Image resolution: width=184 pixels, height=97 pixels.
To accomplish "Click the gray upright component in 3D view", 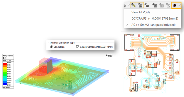I will tap(50, 66).
